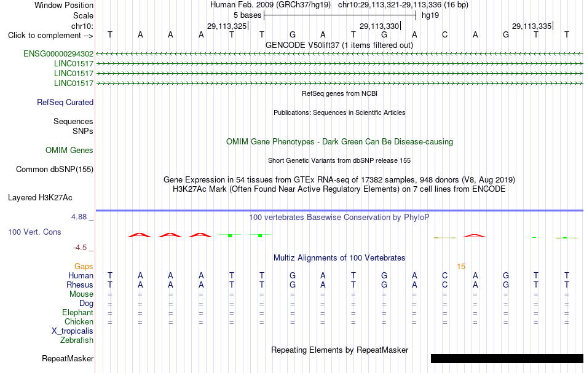
Task: Open the OMIM Genes track label
Action: (69, 150)
